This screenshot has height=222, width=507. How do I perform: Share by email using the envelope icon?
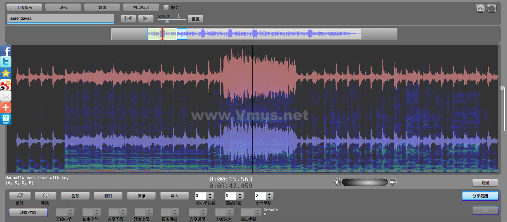[6, 96]
